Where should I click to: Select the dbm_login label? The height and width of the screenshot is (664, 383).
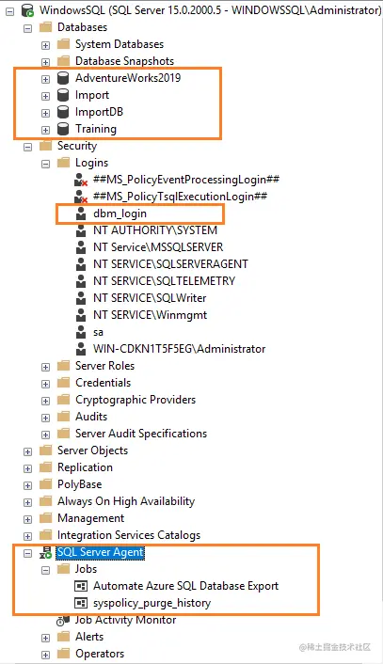pos(120,213)
